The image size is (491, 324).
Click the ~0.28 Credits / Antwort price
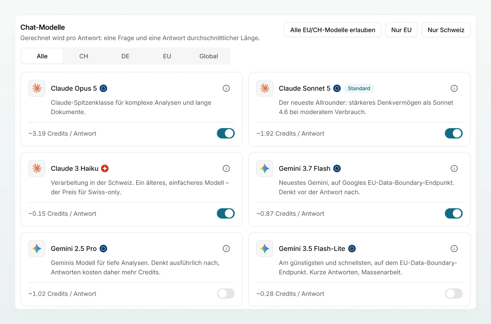click(290, 294)
